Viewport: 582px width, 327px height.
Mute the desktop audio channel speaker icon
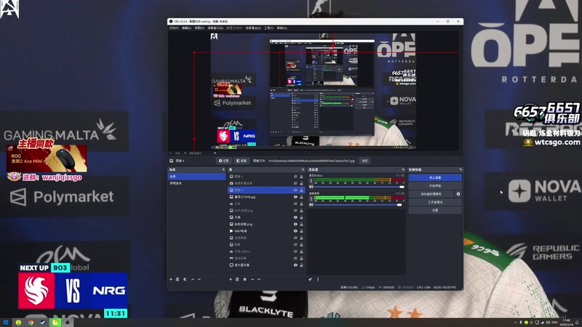[311, 187]
